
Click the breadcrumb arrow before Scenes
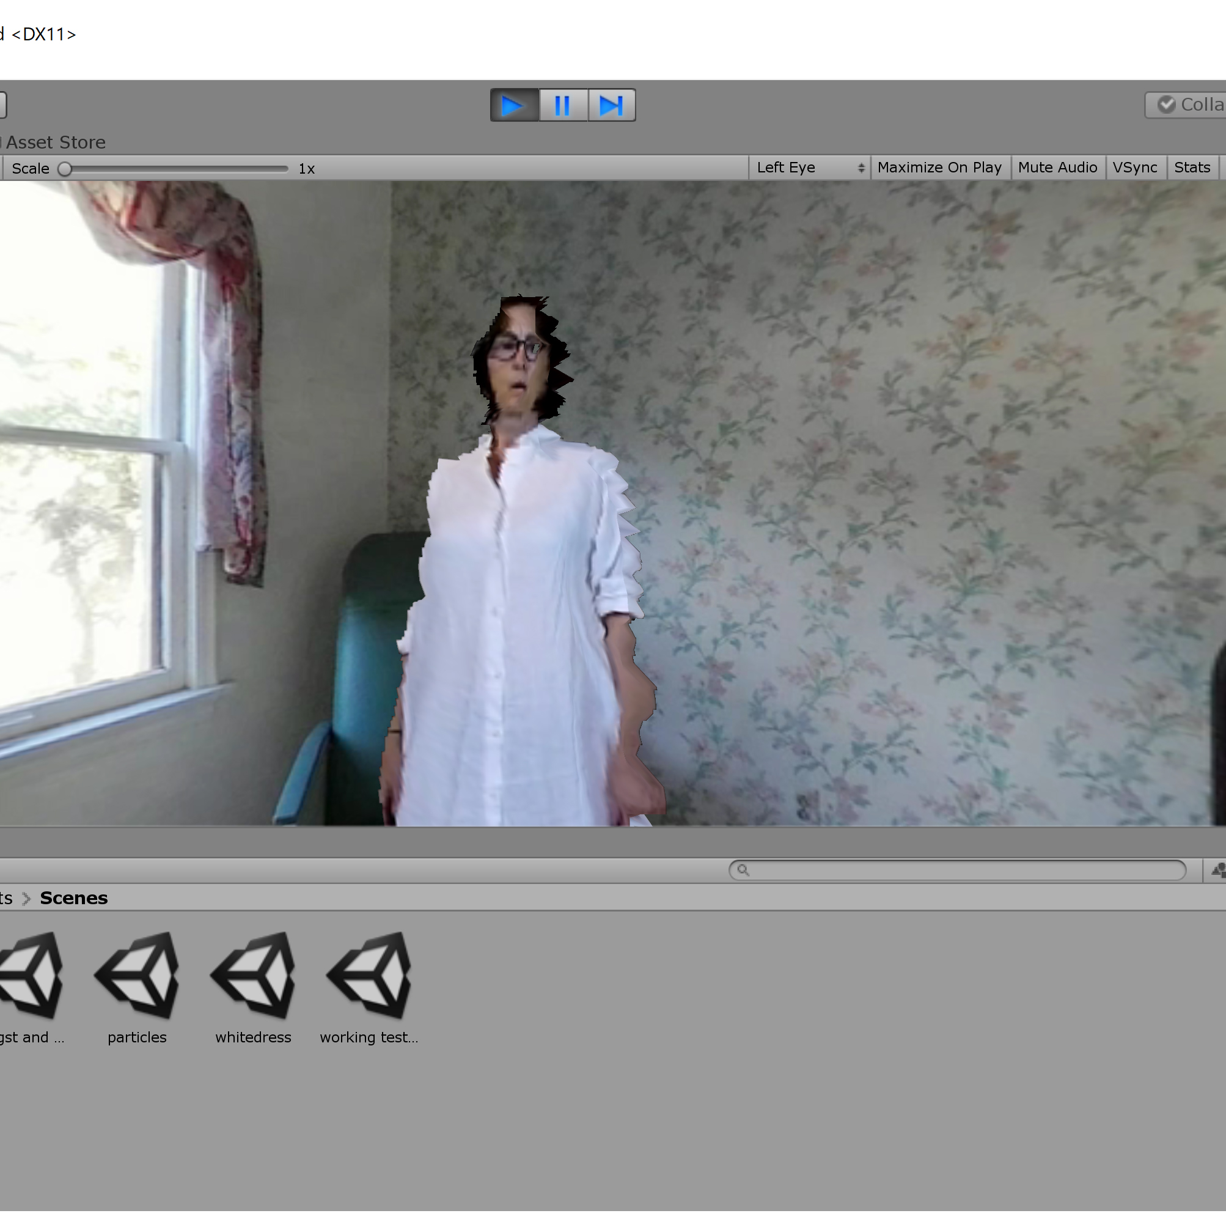(26, 899)
